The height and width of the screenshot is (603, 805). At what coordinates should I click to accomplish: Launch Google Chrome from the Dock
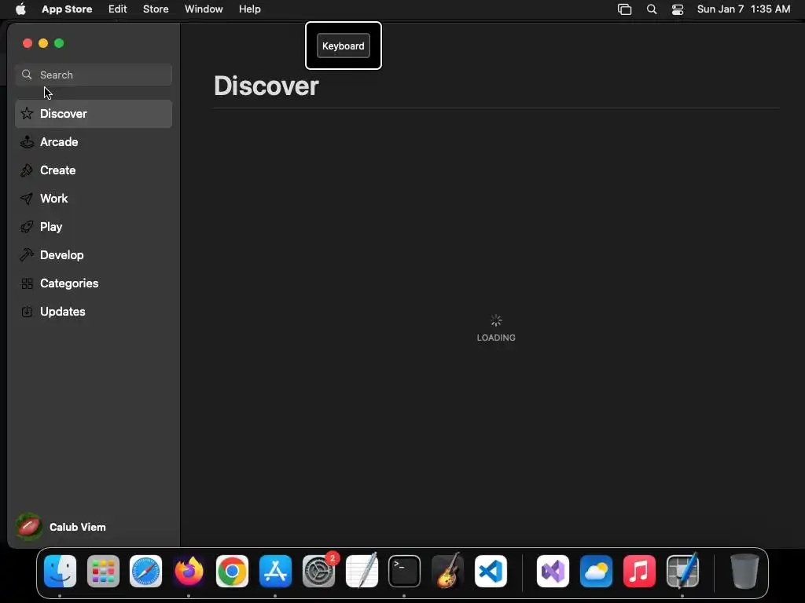point(232,572)
